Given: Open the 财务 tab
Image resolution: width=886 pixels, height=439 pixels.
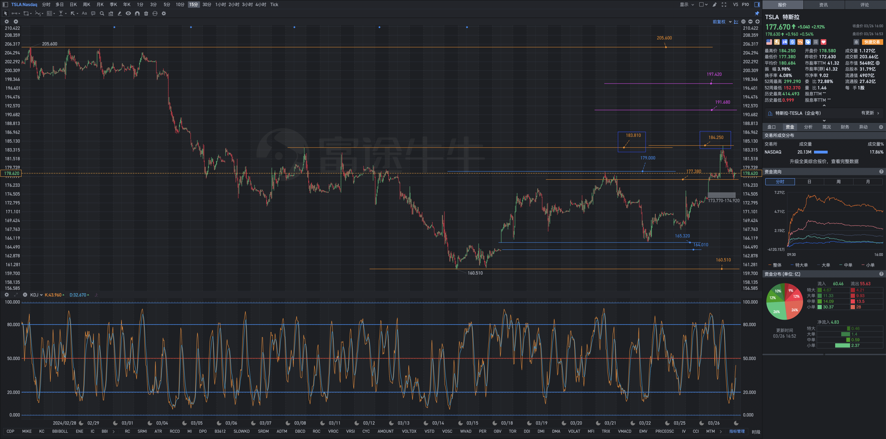Looking at the screenshot, I should (x=845, y=127).
